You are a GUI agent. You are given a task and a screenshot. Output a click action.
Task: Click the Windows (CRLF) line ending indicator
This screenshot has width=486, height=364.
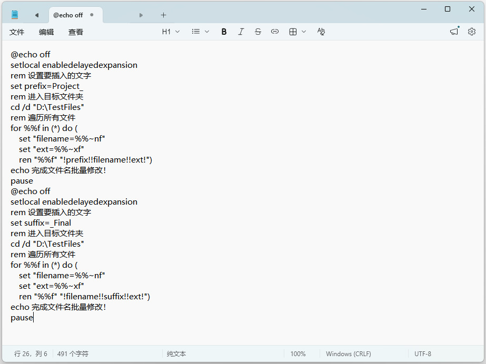[x=349, y=354]
